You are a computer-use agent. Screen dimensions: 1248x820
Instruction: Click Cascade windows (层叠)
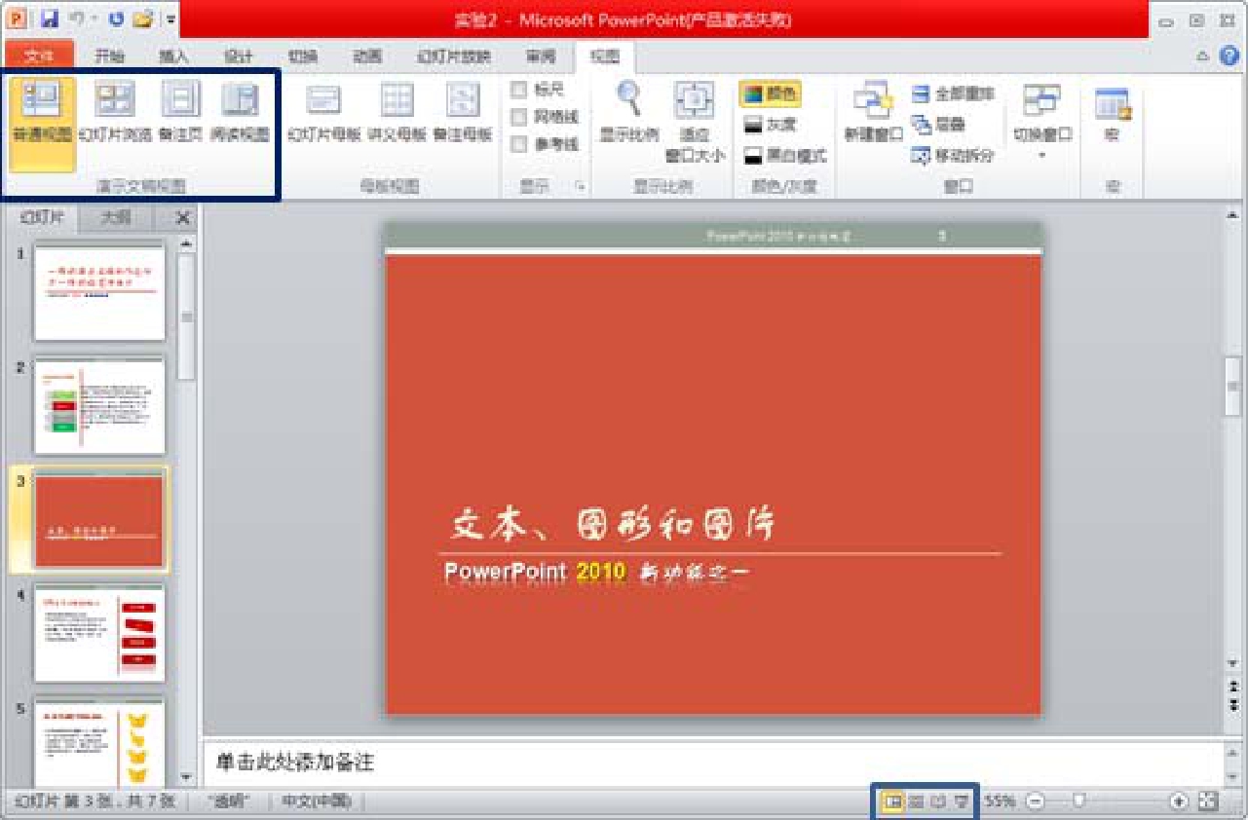coord(938,125)
